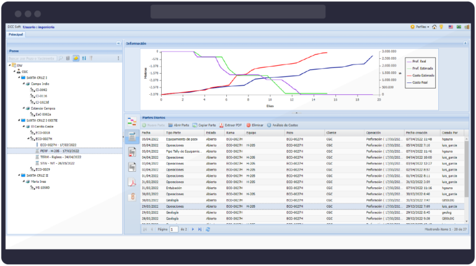Image resolution: width=476 pixels, height=266 pixels.
Task: Select the Principal tab
Action: coord(15,34)
